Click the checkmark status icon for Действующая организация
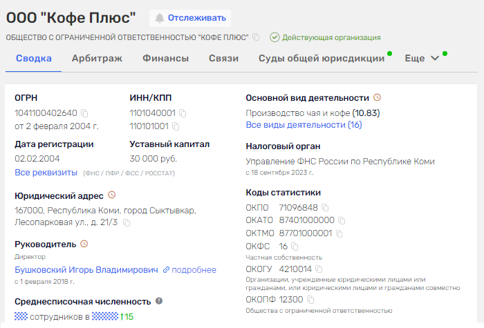Image resolution: width=484 pixels, height=328 pixels. 274,37
